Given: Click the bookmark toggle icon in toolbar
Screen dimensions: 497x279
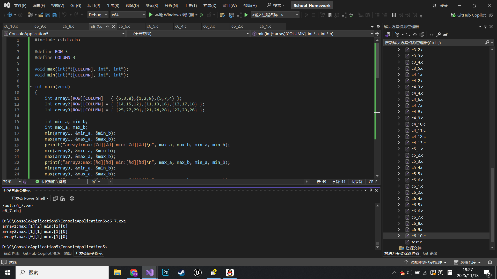Looking at the screenshot, I should 394,15.
